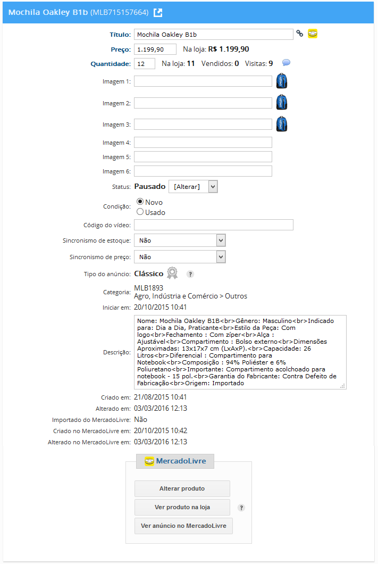Click the header title Mochila Oakley B1b
Viewport: 378px width, 564px height.
tap(48, 12)
